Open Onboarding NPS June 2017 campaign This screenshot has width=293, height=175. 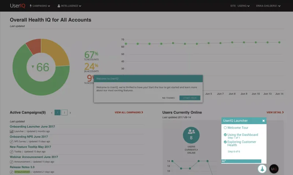click(29, 137)
